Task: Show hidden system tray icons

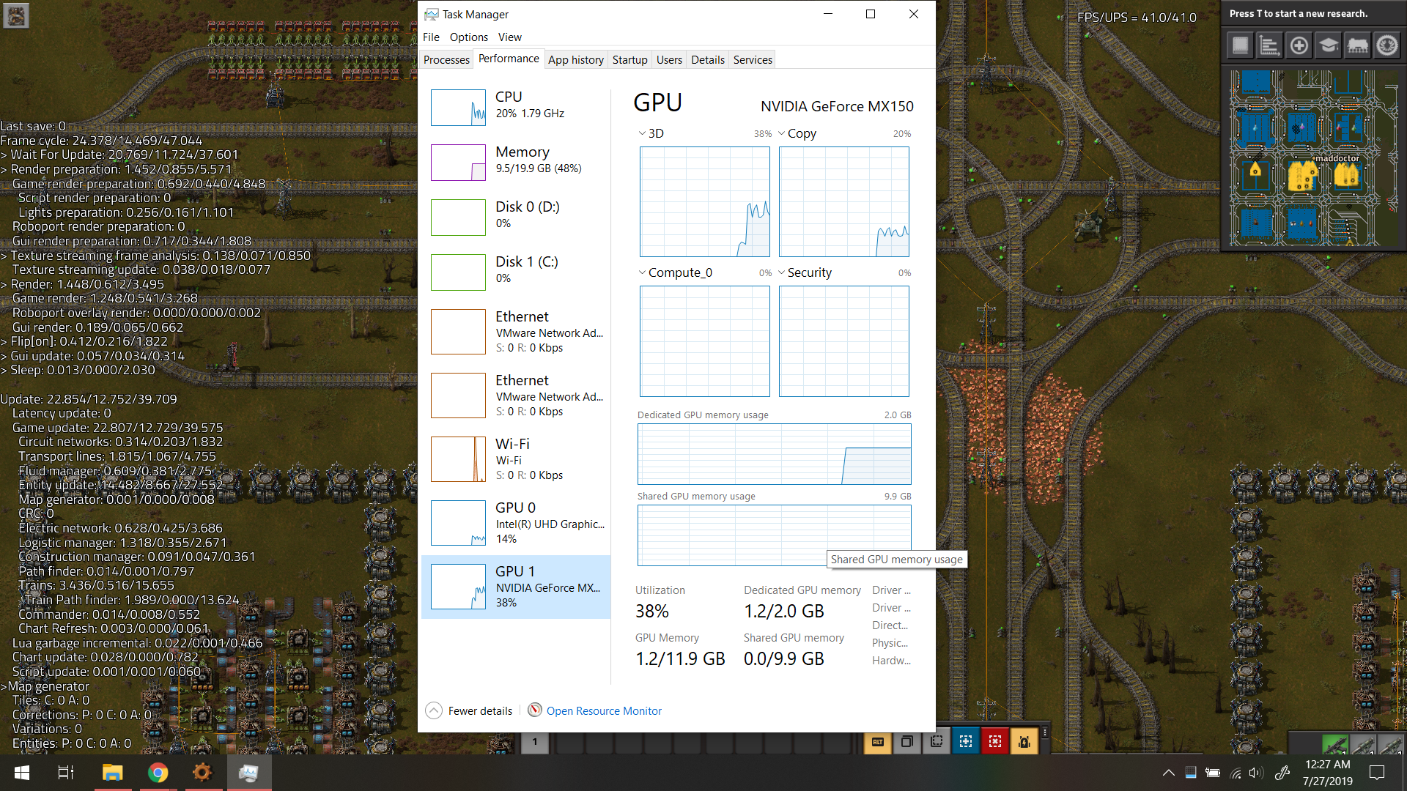Action: pyautogui.click(x=1169, y=773)
